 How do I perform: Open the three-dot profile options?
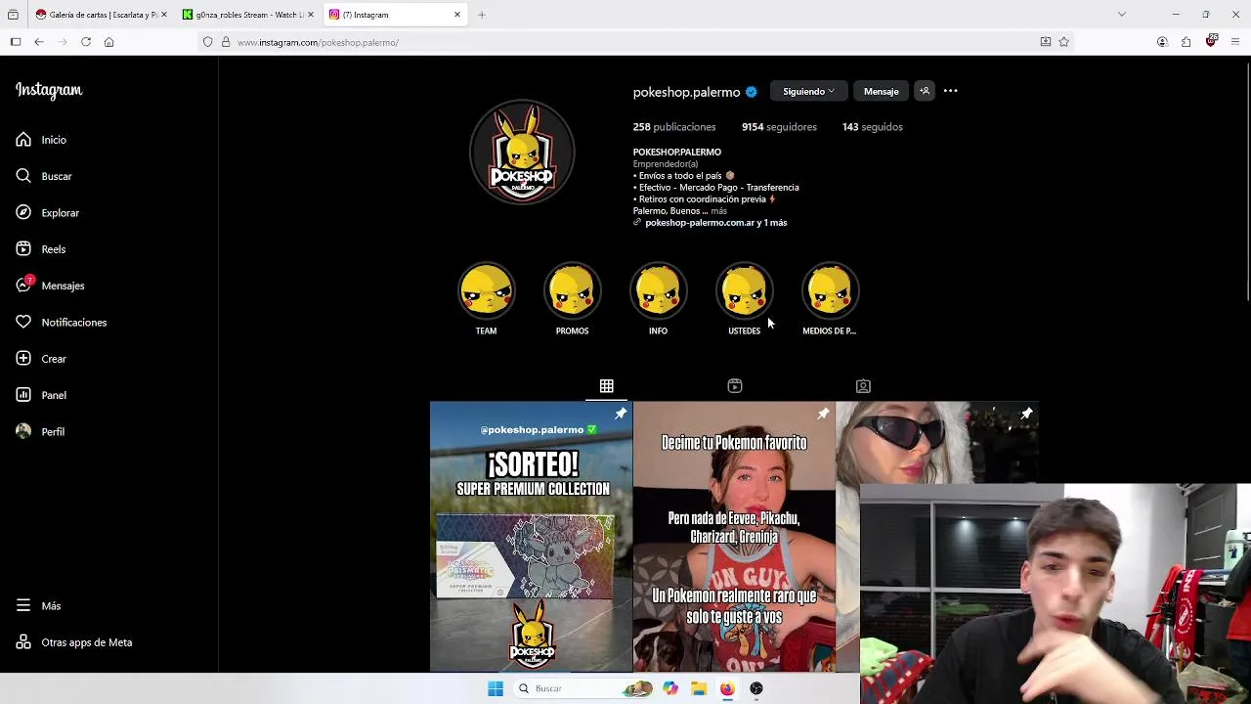[950, 91]
